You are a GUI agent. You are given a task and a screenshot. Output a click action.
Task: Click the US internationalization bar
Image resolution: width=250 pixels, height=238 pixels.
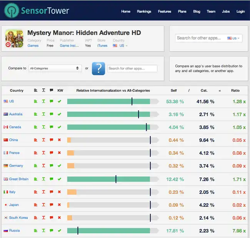coord(113,102)
